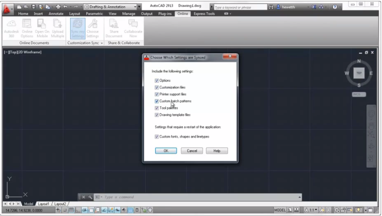Expand the WCS coordinate system dropdown
Image resolution: width=382 pixels, height=216 pixels.
pos(359,94)
